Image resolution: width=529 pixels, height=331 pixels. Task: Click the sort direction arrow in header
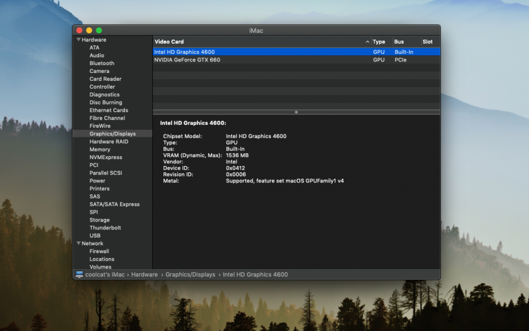pyautogui.click(x=367, y=42)
